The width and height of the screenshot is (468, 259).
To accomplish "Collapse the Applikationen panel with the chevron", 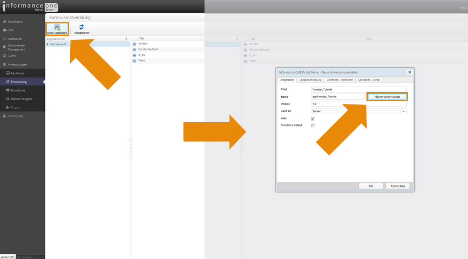I will tap(126, 39).
